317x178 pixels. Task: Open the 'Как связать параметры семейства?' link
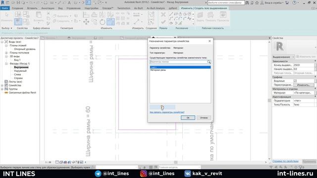tap(167, 112)
